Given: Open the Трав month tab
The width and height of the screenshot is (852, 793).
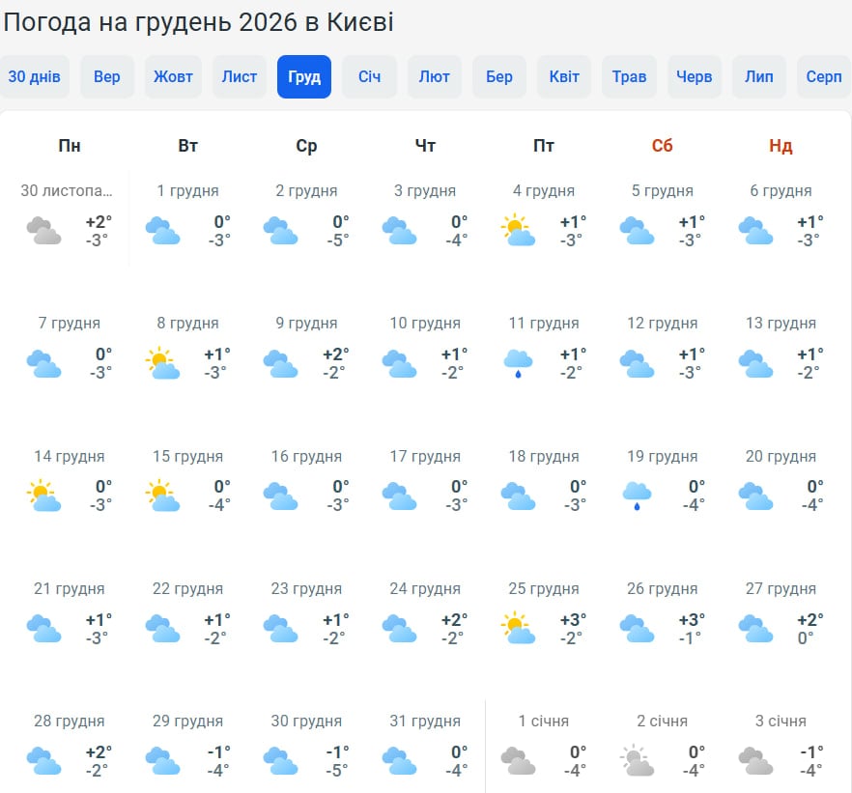Looking at the screenshot, I should point(629,76).
